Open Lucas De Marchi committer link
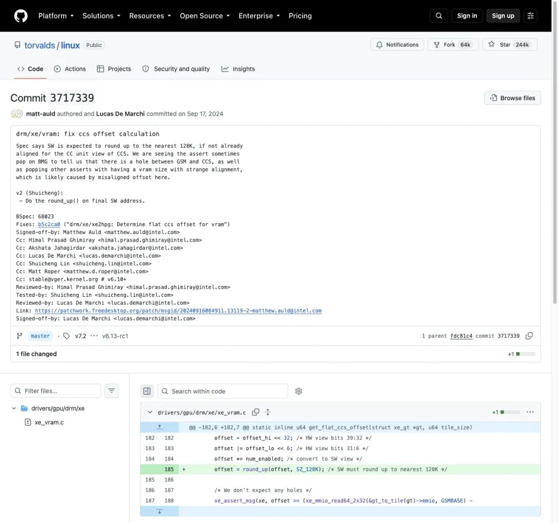 pyautogui.click(x=120, y=114)
